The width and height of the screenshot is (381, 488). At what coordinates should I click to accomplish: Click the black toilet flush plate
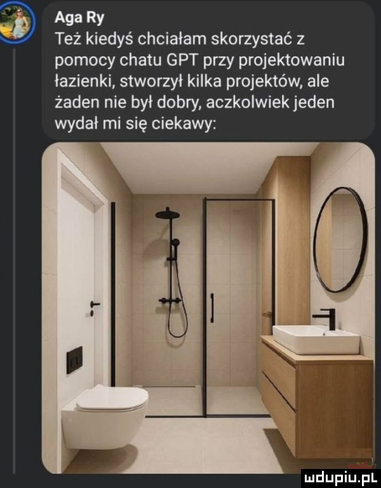[x=74, y=360]
